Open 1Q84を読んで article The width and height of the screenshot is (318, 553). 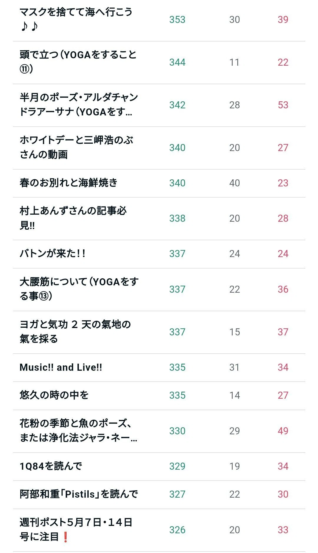51,466
